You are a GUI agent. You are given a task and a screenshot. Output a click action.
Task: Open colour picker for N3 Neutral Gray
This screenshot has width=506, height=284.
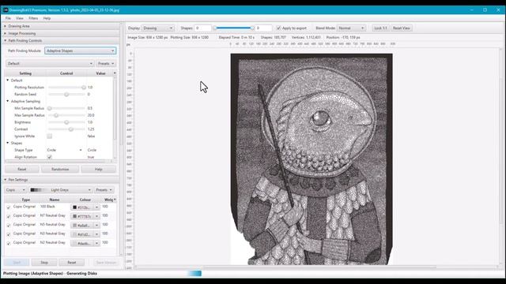[x=85, y=234]
